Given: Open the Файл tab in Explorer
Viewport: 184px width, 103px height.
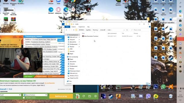Looking at the screenshot, I should 67,27.
